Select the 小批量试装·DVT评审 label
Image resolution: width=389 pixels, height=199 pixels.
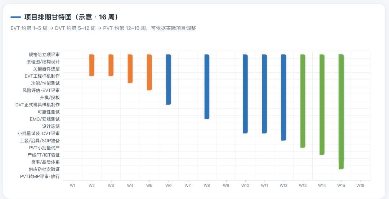[39, 134]
